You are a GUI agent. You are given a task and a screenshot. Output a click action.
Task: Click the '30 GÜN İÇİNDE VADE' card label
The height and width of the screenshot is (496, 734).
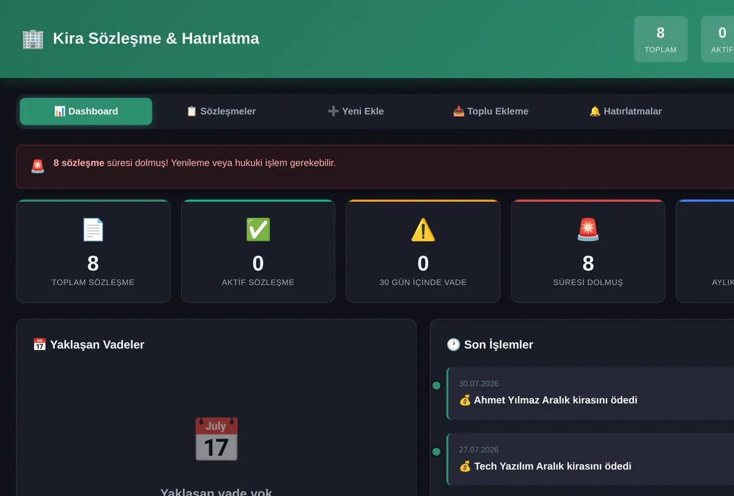[423, 283]
